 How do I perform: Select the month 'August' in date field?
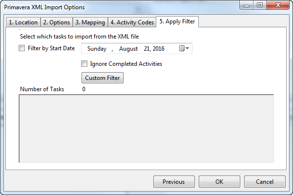pyautogui.click(x=128, y=49)
